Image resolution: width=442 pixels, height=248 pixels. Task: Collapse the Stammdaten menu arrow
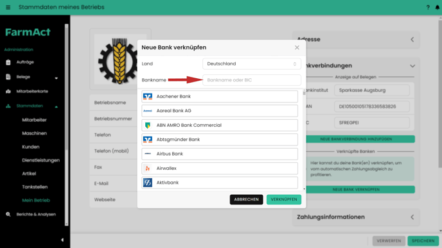tap(57, 106)
